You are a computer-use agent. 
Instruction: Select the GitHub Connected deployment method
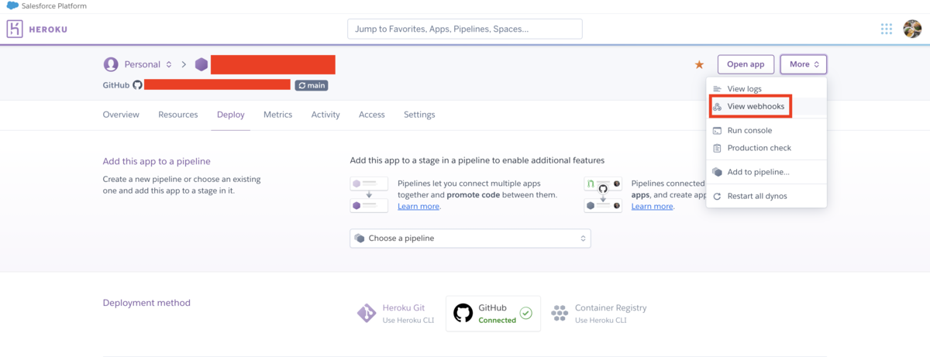tap(493, 314)
